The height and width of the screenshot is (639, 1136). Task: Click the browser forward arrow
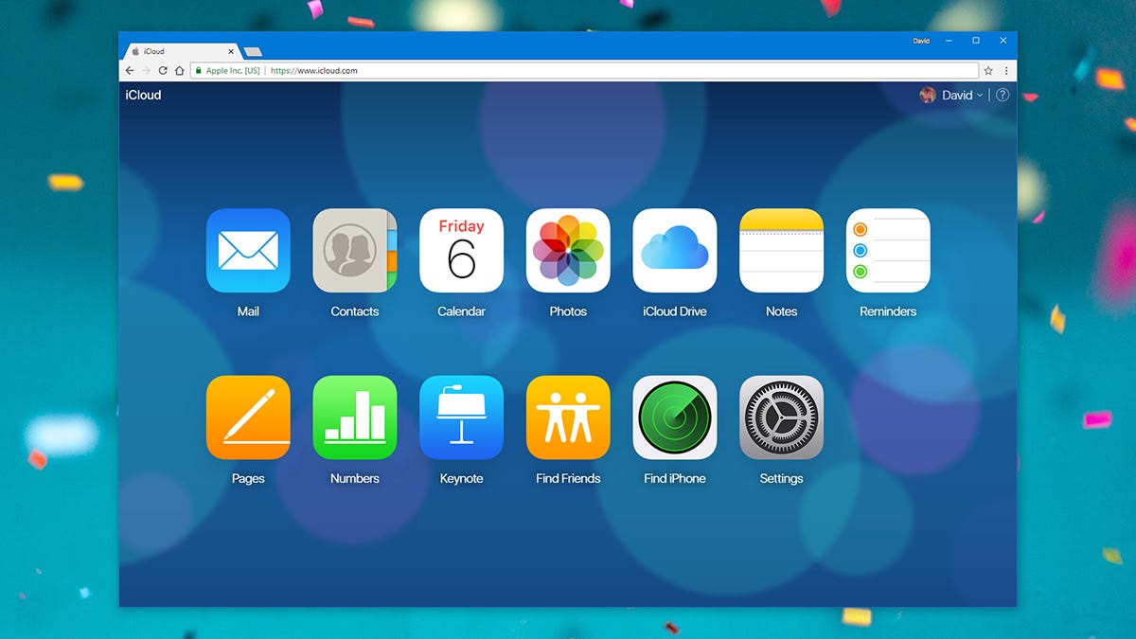click(146, 71)
